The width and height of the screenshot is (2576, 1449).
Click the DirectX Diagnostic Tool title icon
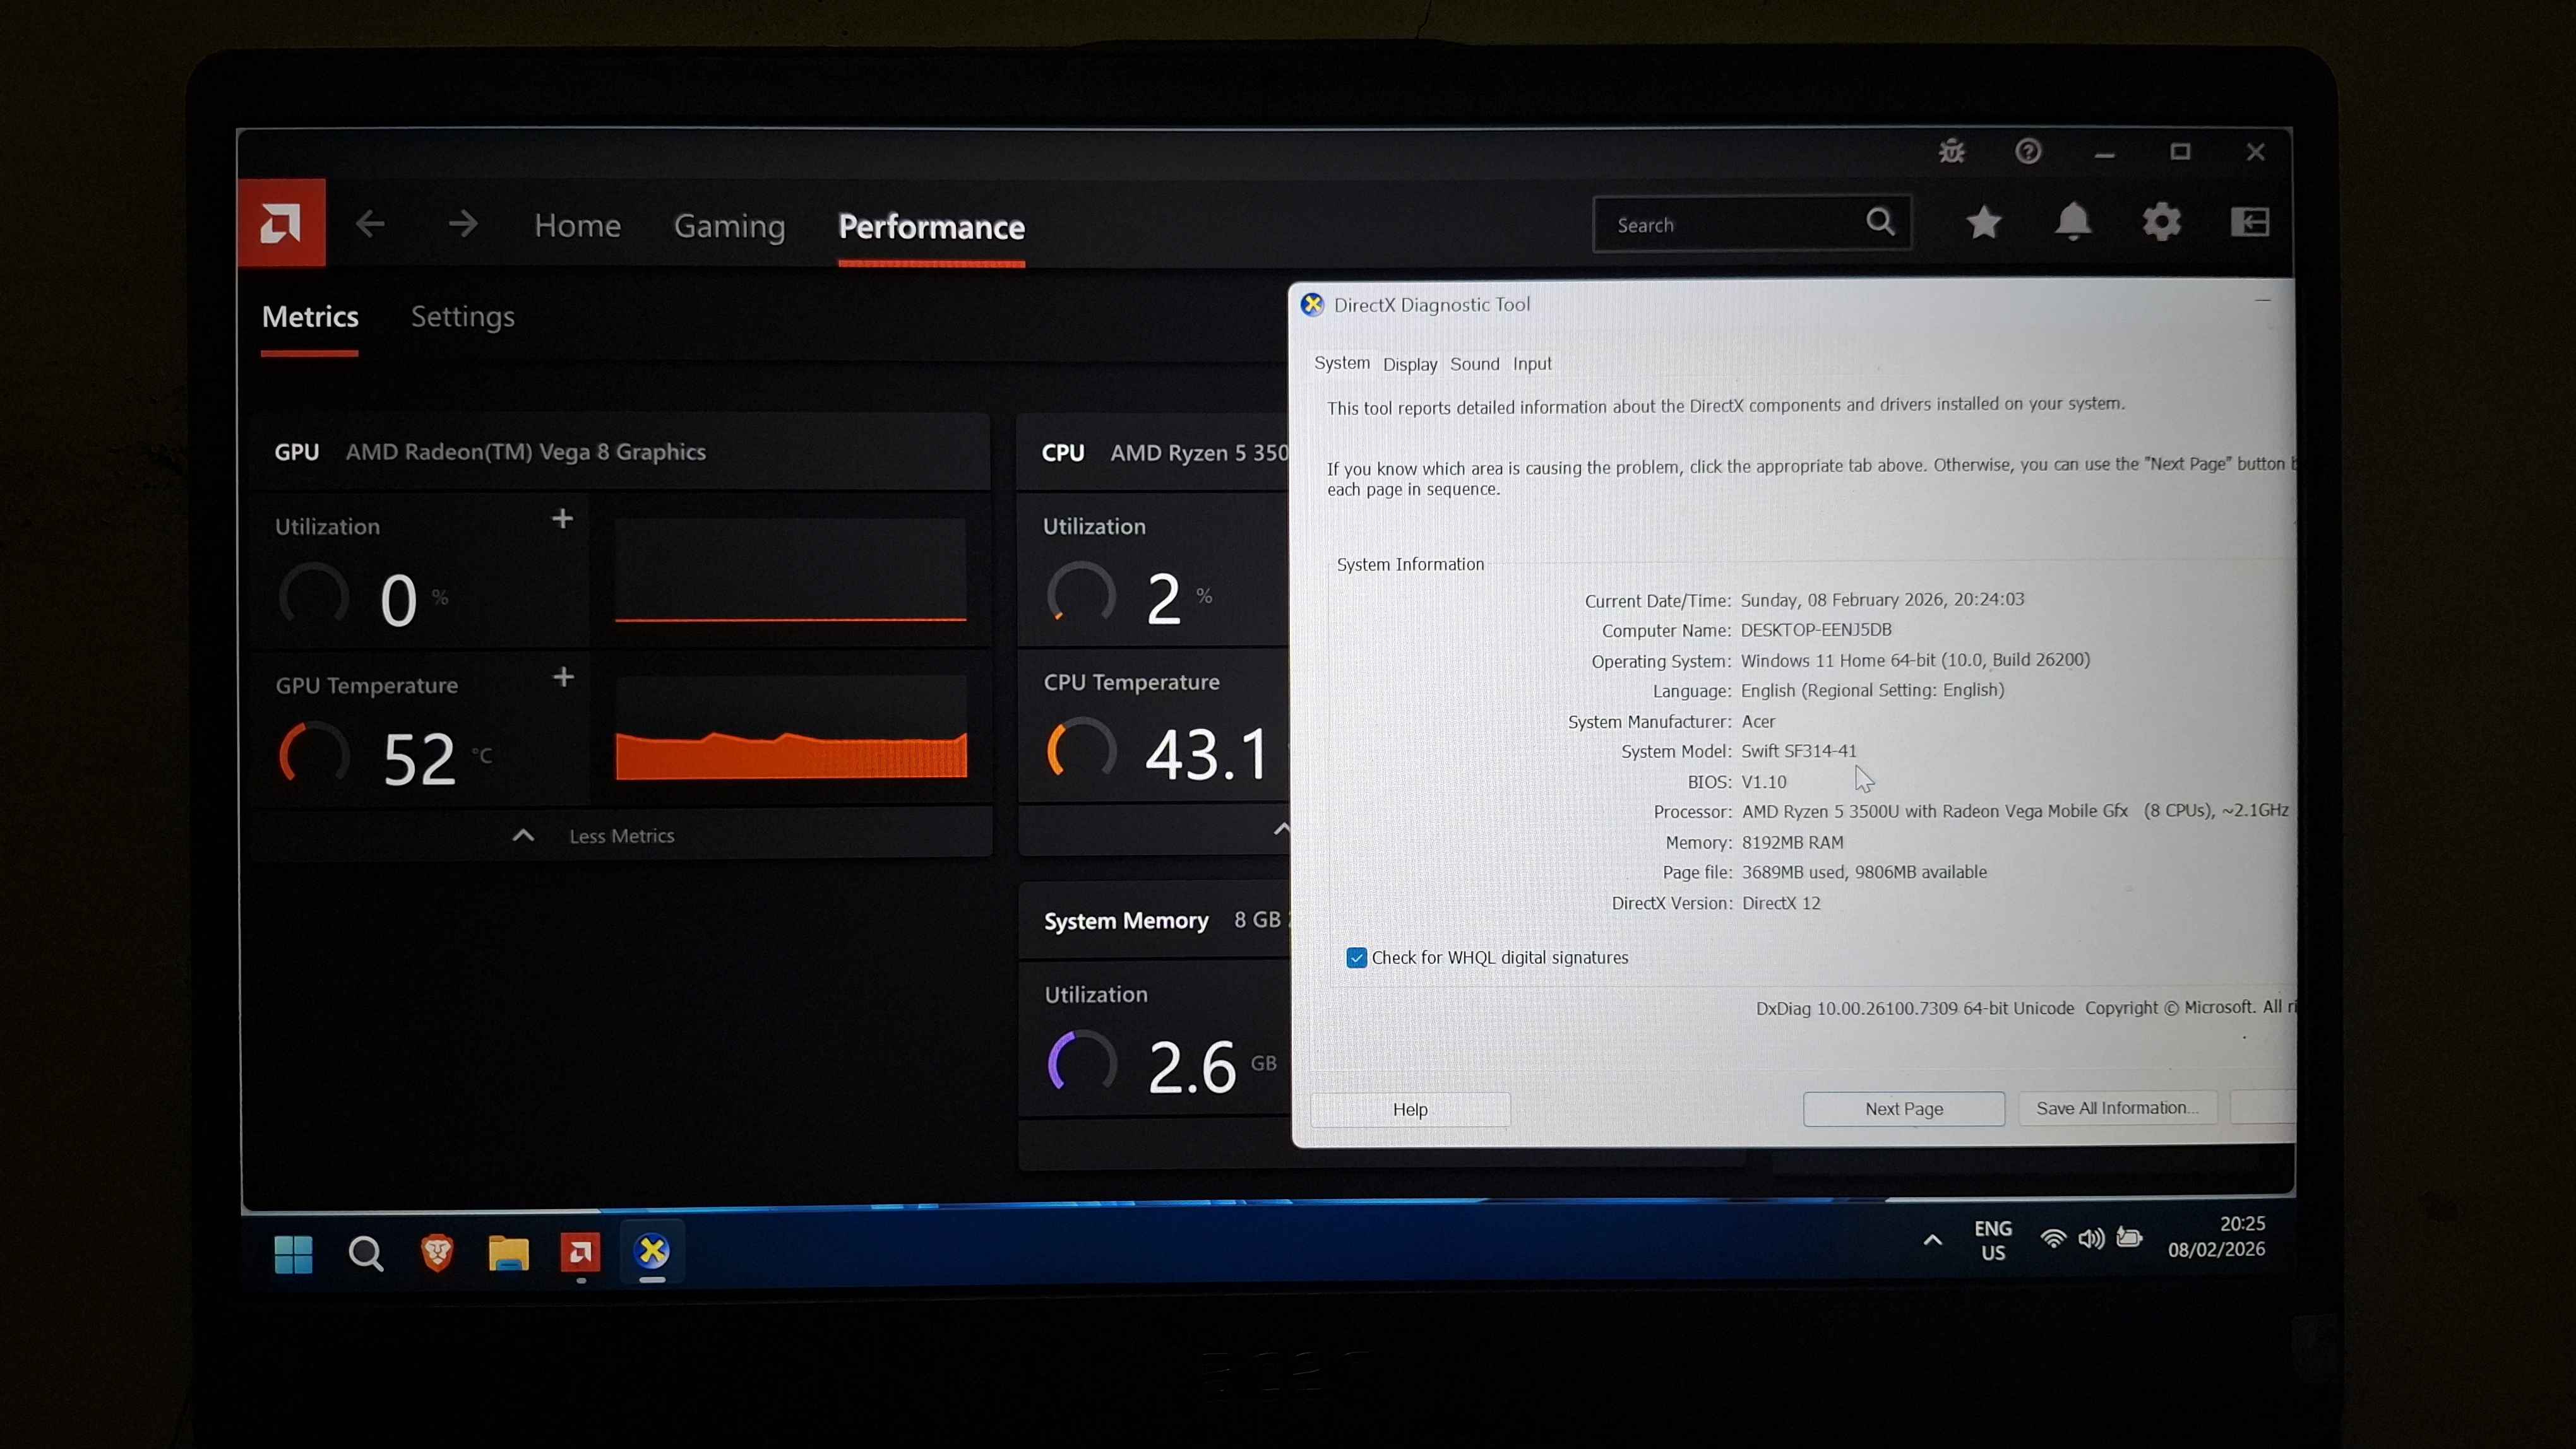(x=1312, y=305)
